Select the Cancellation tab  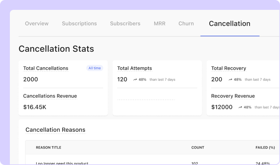click(230, 23)
